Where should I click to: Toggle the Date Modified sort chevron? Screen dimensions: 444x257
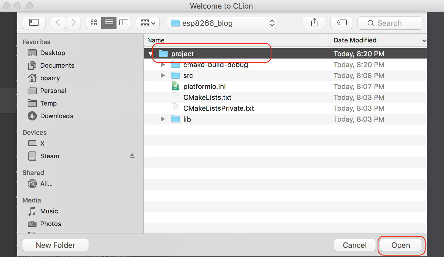coord(424,40)
